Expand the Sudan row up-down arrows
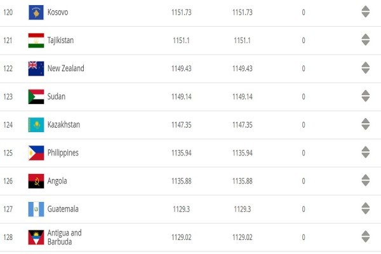The image size is (381, 254). coord(366,96)
